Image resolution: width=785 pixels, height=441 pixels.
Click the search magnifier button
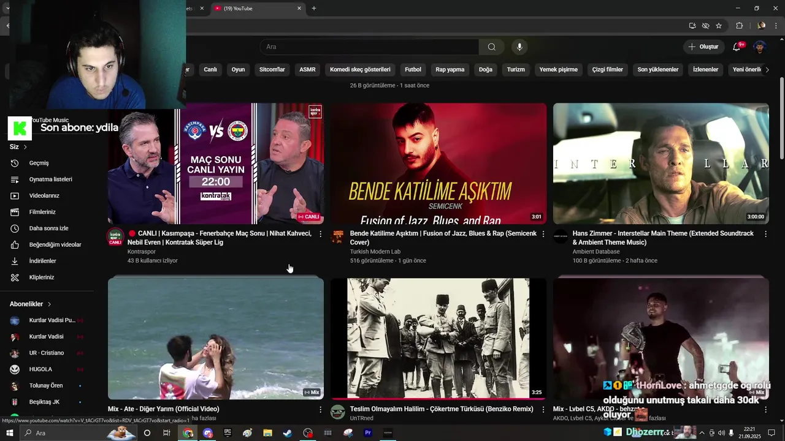click(x=491, y=47)
